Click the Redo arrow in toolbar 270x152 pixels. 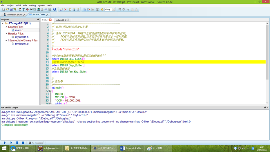pos(124,10)
